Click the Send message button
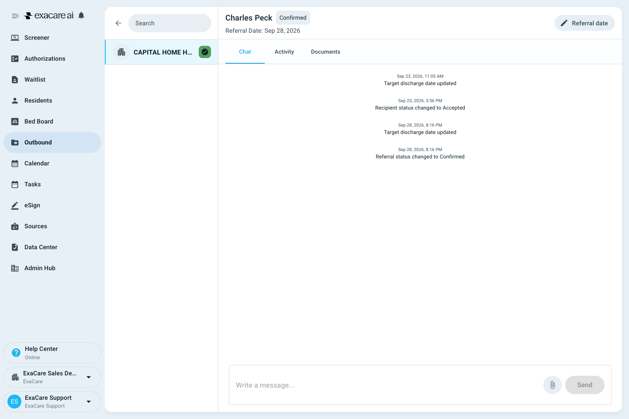 tap(584, 385)
